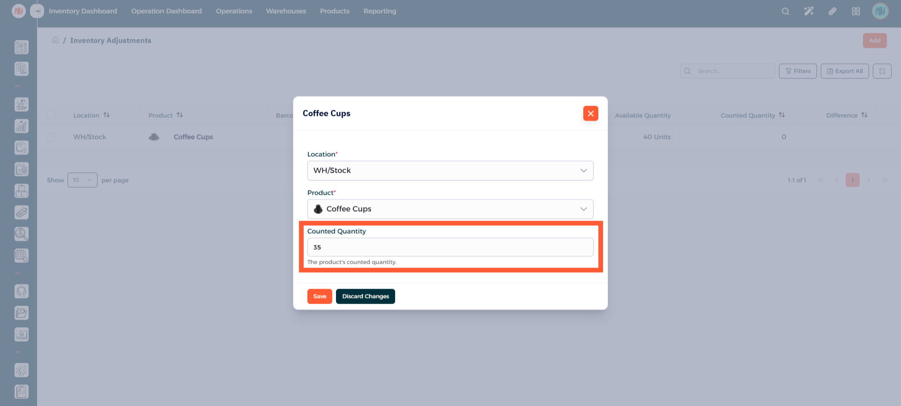The height and width of the screenshot is (406, 901).
Task: Click the paperclip attachment icon in header
Action: [x=832, y=11]
